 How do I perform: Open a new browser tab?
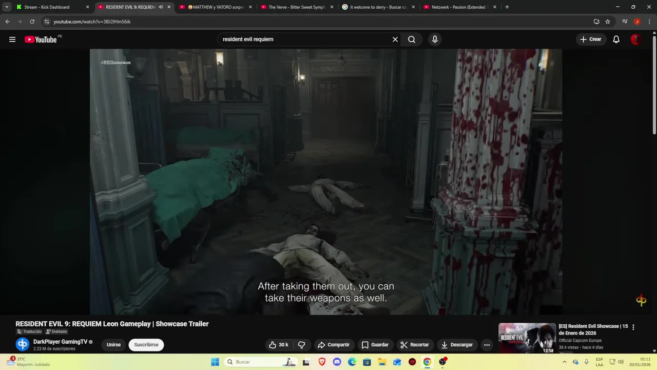pyautogui.click(x=507, y=7)
